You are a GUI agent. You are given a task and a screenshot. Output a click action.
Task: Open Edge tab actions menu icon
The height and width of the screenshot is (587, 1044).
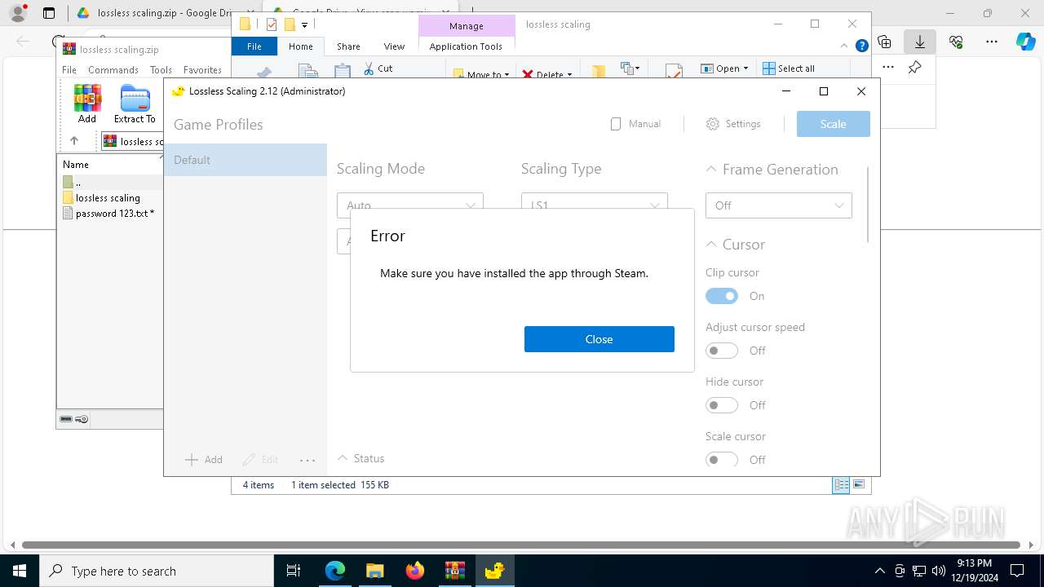tap(49, 13)
